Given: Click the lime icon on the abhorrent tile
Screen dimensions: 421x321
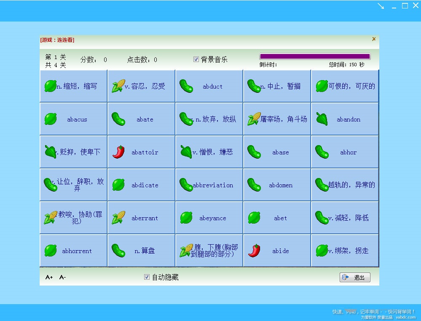Looking at the screenshot, I should point(51,251).
